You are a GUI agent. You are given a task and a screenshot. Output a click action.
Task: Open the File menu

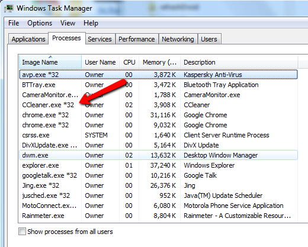(14, 23)
